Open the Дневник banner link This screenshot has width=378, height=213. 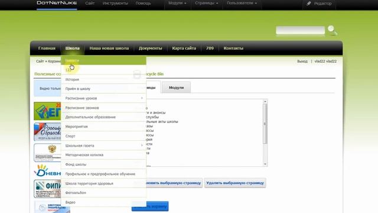click(x=47, y=171)
